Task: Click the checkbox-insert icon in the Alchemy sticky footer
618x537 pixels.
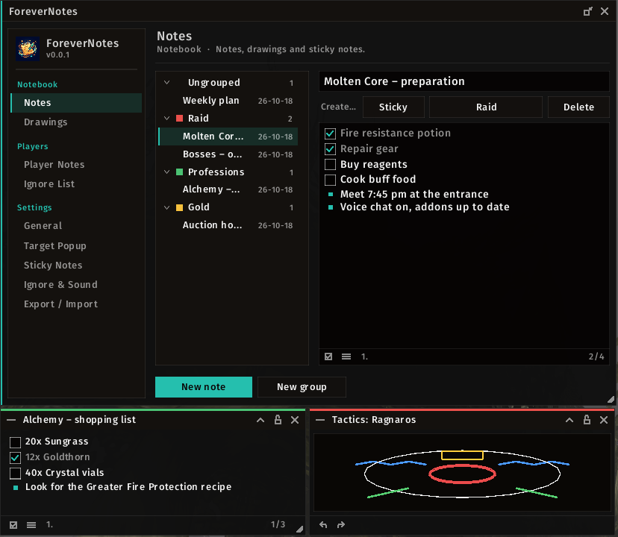Action: (x=13, y=525)
